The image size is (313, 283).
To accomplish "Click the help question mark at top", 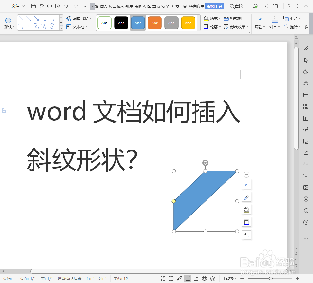I will point(289,6).
